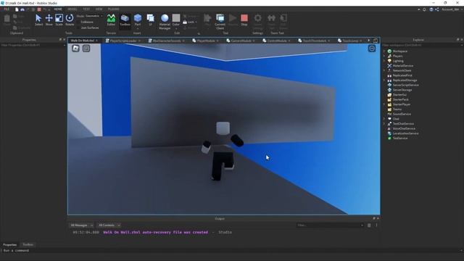This screenshot has height=261, width=464.
Task: Switch to the ControlModule script tab
Action: 277,41
